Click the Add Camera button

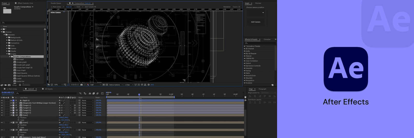[256, 22]
